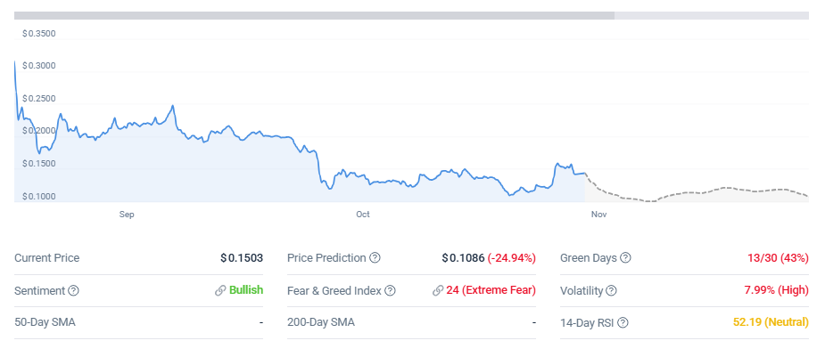
Task: Click the Nov axis label
Action: (598, 215)
